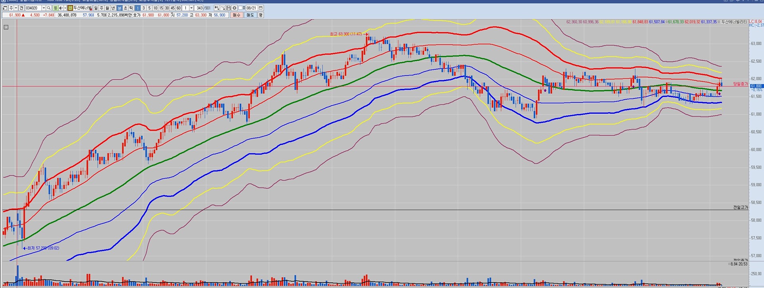The image size is (764, 288).
Task: Click the save chart floppy disk icon
Action: 228,8
